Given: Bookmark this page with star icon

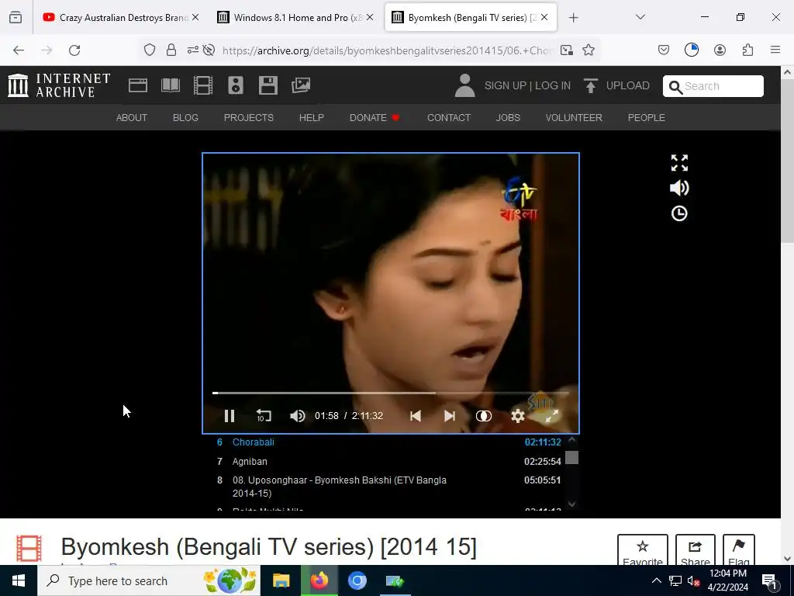Looking at the screenshot, I should pos(588,50).
